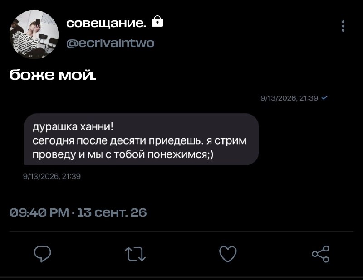Viewport: 363px width, 280px height.
Task: Click the display name совещание.
Action: click(x=106, y=23)
